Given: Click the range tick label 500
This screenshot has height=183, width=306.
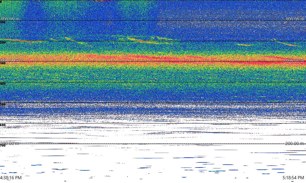Looking at the screenshot, I should 3,104.
